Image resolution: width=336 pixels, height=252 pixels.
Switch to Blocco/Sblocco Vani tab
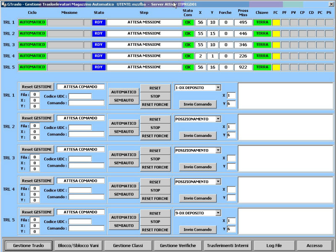[x=78, y=245]
